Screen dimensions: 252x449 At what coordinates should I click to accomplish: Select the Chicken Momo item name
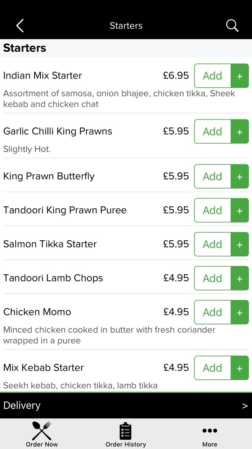pyautogui.click(x=37, y=312)
